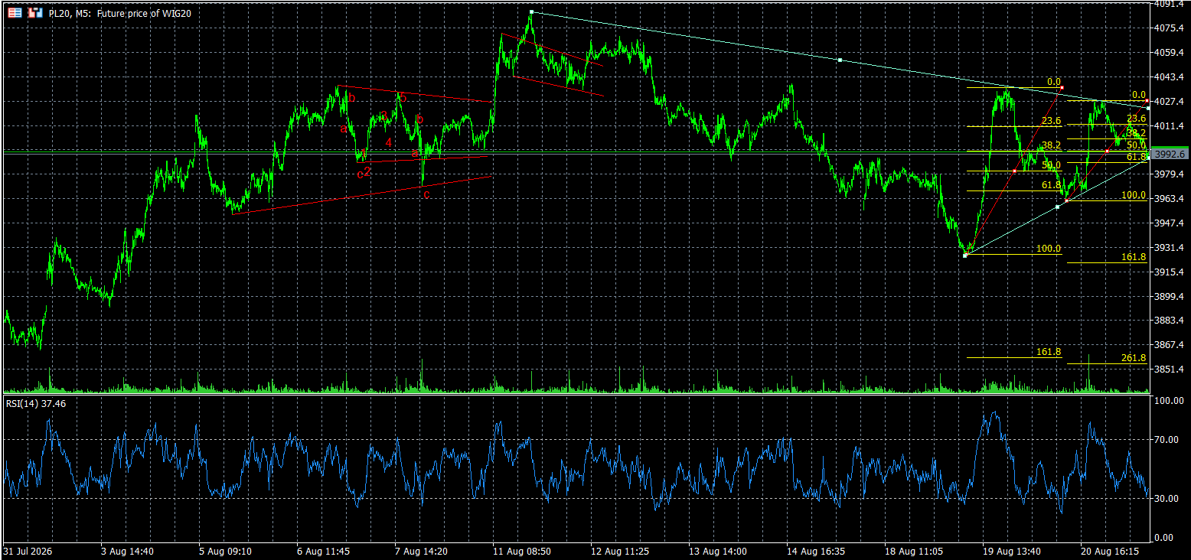Click the 3867.4 price scale label
Image resolution: width=1191 pixels, height=560 pixels.
point(1168,345)
